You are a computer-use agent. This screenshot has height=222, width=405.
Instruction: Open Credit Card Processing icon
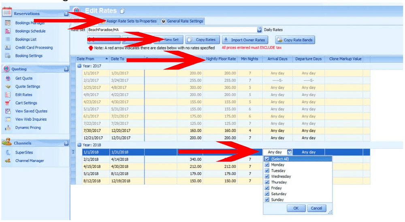pyautogui.click(x=8, y=47)
